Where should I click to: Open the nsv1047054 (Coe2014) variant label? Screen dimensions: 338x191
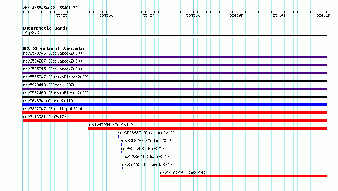[x=110, y=125]
